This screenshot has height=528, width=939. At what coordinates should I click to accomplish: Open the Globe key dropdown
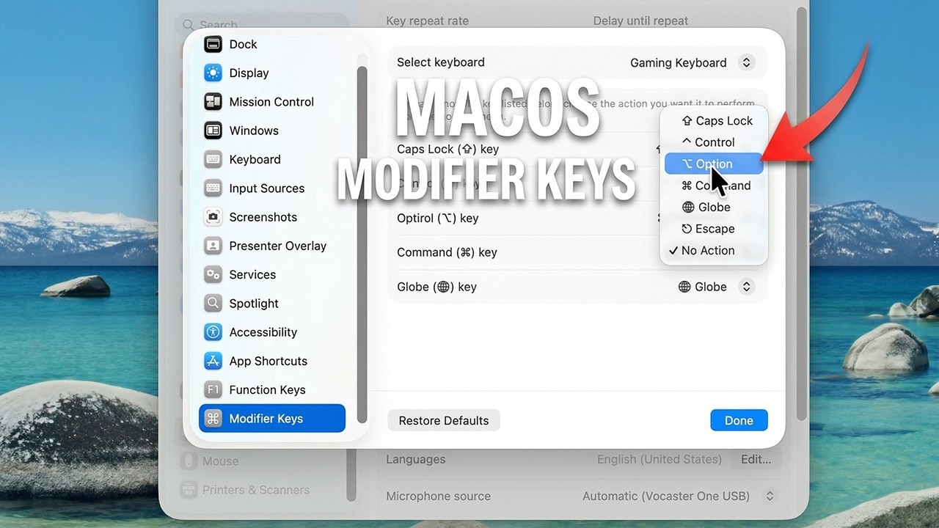(746, 287)
